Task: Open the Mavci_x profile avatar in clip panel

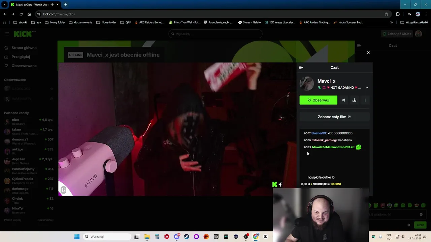Action: click(307, 84)
